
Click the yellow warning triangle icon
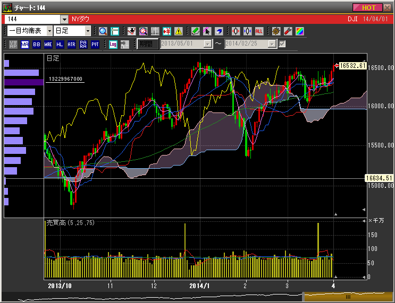pos(179,31)
